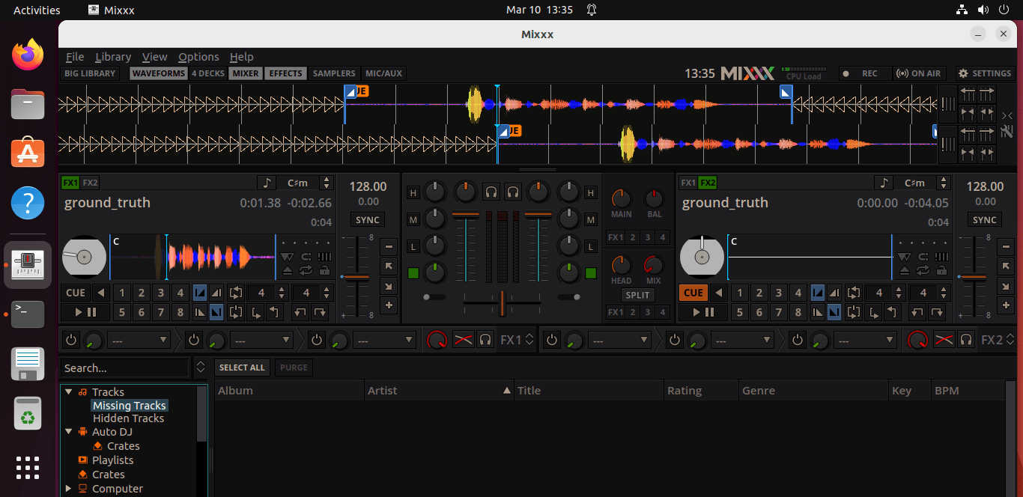Toggle Deck 1 FX2 assignment
Image resolution: width=1023 pixels, height=497 pixels.
pos(90,183)
